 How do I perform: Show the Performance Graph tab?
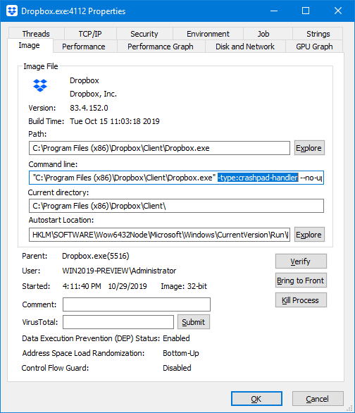[x=161, y=47]
